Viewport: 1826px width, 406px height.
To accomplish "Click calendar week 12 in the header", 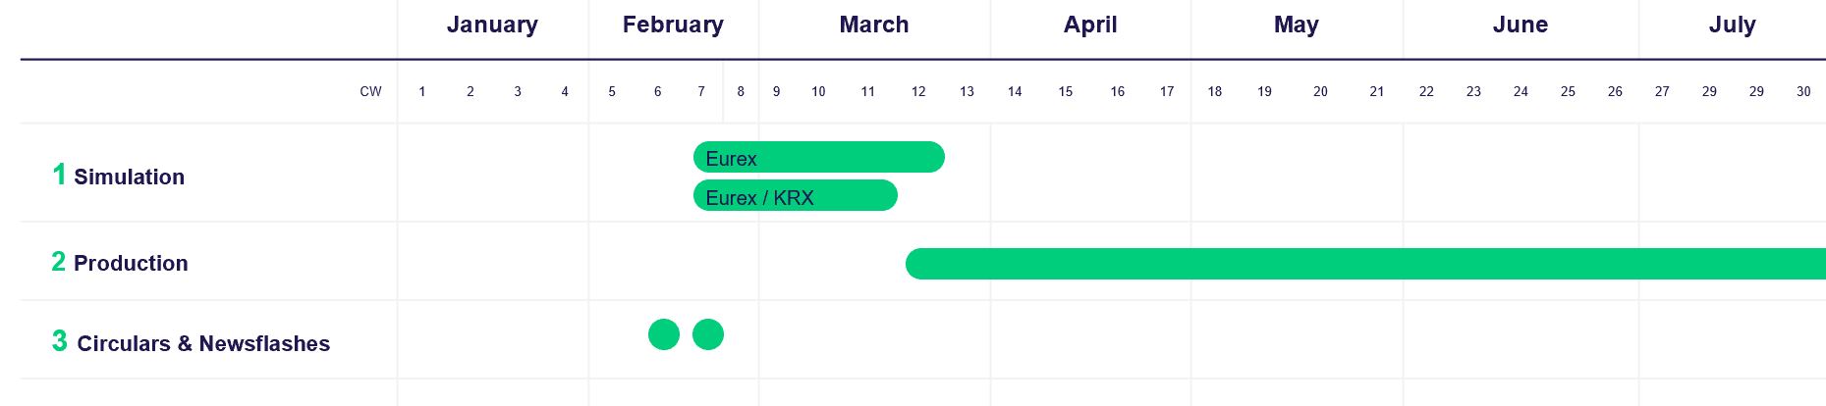I will pos(918,92).
